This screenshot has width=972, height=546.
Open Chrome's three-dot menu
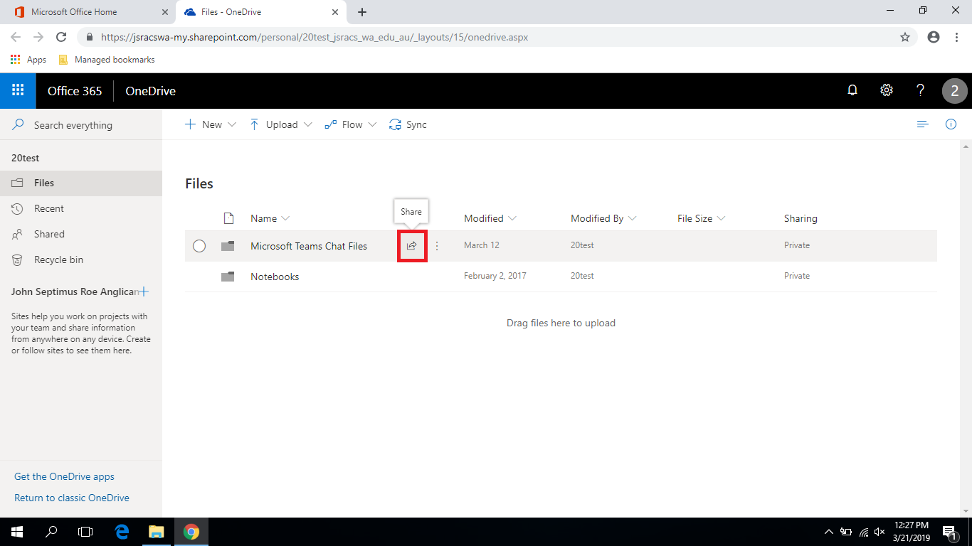957,37
